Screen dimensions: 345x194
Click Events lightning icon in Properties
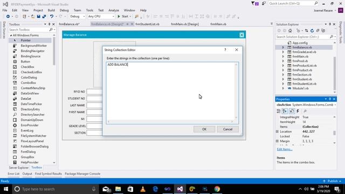click(298, 111)
